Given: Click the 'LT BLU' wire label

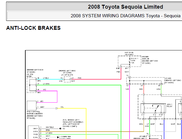Looking at the screenshot, I should coord(46,78).
